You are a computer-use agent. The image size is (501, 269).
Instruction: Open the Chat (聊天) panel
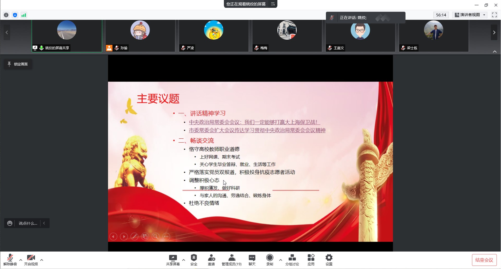[252, 258]
